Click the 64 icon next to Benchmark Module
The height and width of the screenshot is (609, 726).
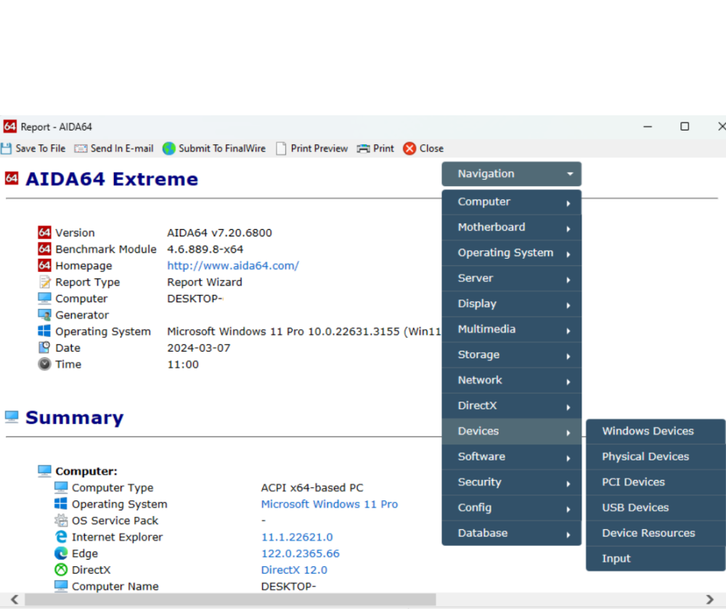coord(44,249)
